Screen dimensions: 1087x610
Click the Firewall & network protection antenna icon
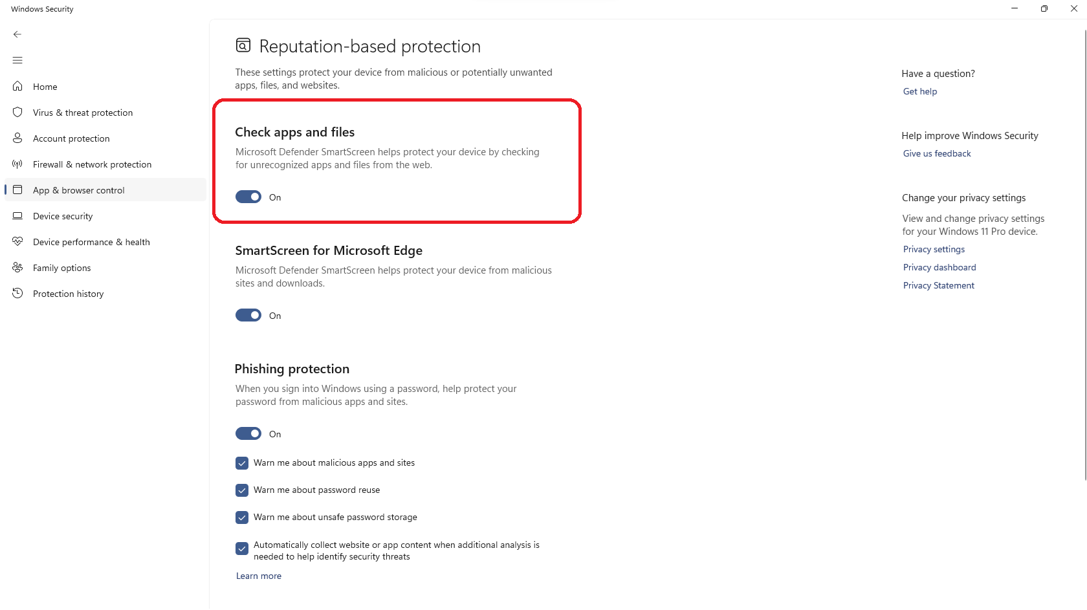[17, 164]
